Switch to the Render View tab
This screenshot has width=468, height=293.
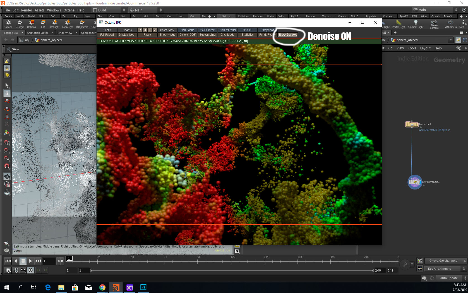click(64, 33)
